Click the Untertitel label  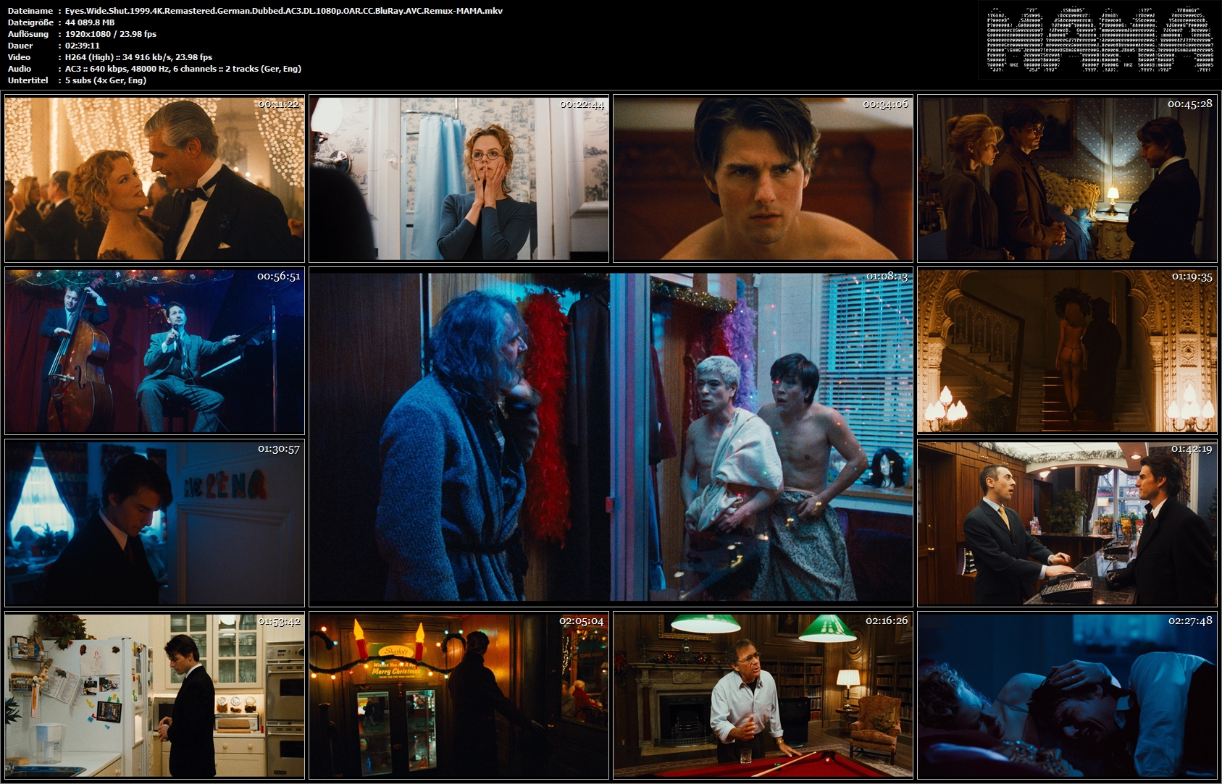[28, 80]
